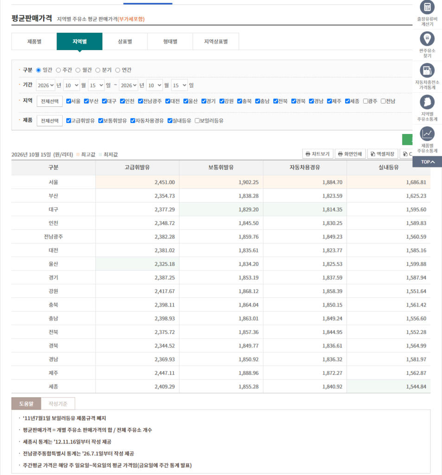
Task: Open the end year 2026 dropdown
Action: tap(128, 85)
